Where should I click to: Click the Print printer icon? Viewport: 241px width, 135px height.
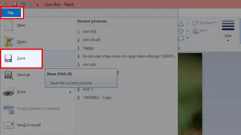(x=9, y=92)
